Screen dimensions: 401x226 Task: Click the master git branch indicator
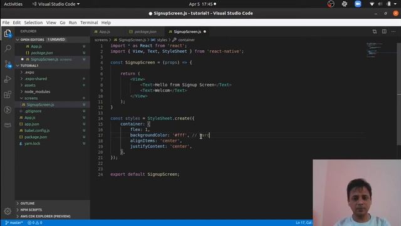tap(14, 223)
